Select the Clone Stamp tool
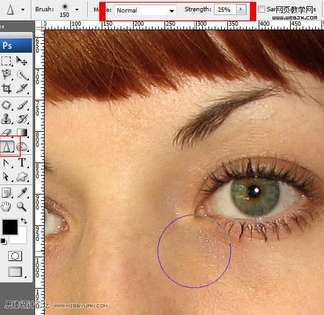Viewport: 324px width, 315px height. click(x=6, y=119)
